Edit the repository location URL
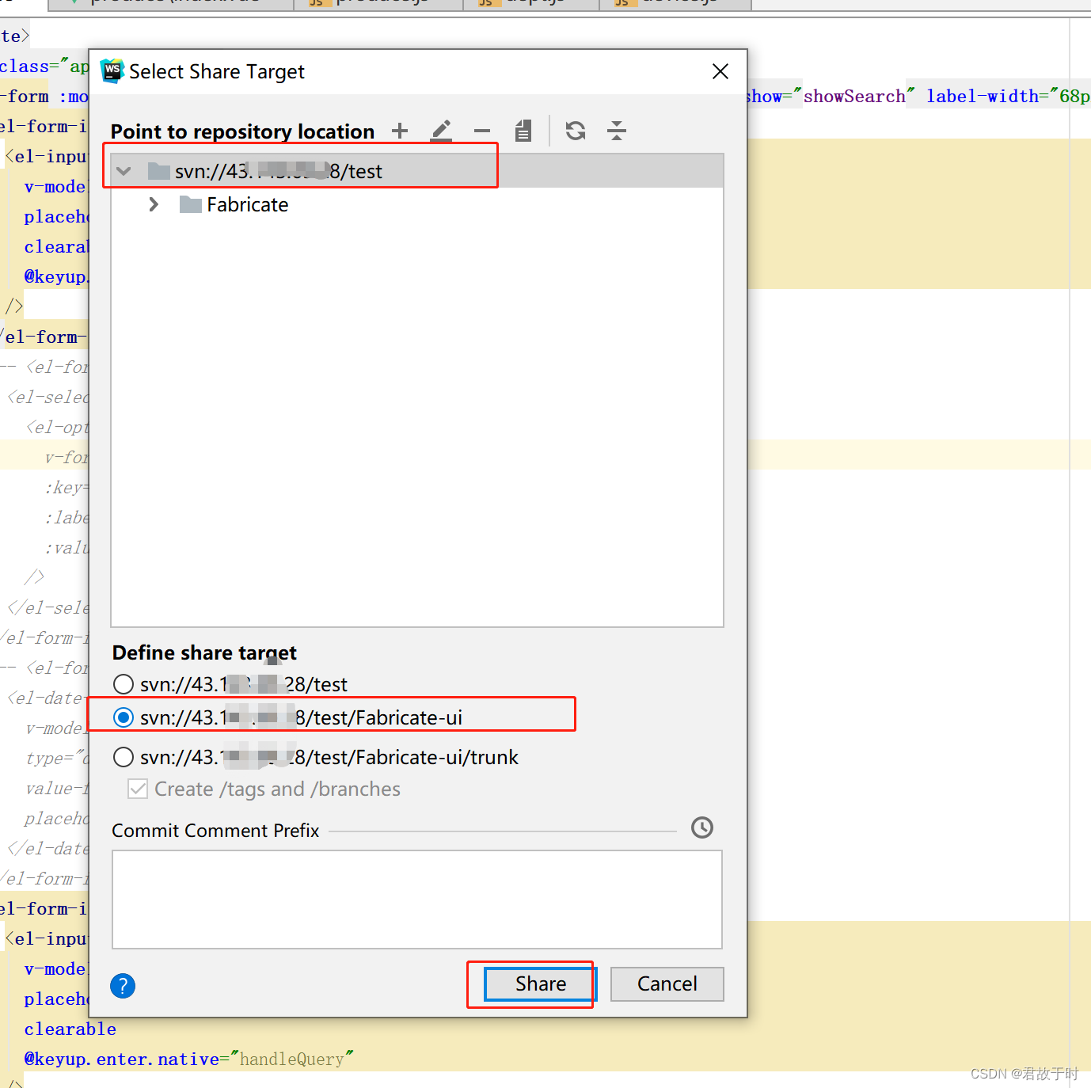Image resolution: width=1091 pixels, height=1088 pixels. click(441, 131)
